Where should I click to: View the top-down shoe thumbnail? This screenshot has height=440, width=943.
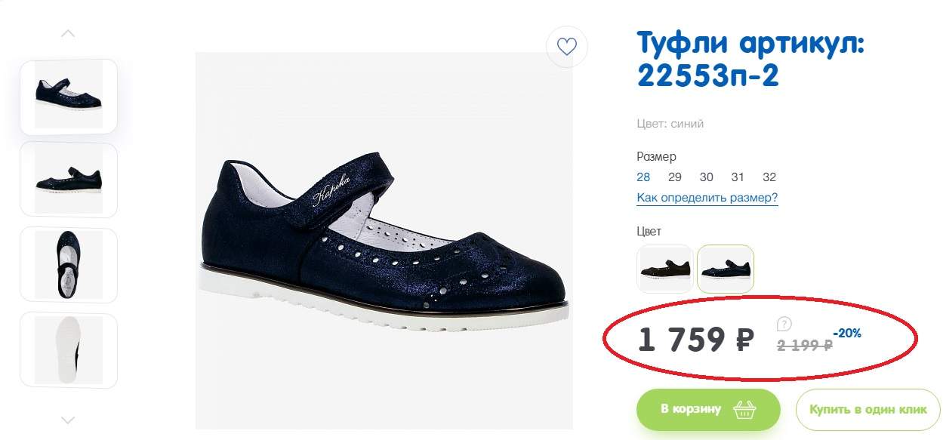coord(69,264)
